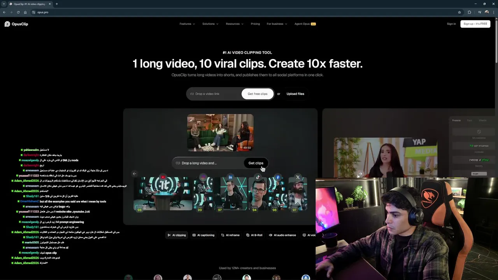Click the YouTube clip thumbnail scored 98
The image size is (498, 280).
coord(163,194)
